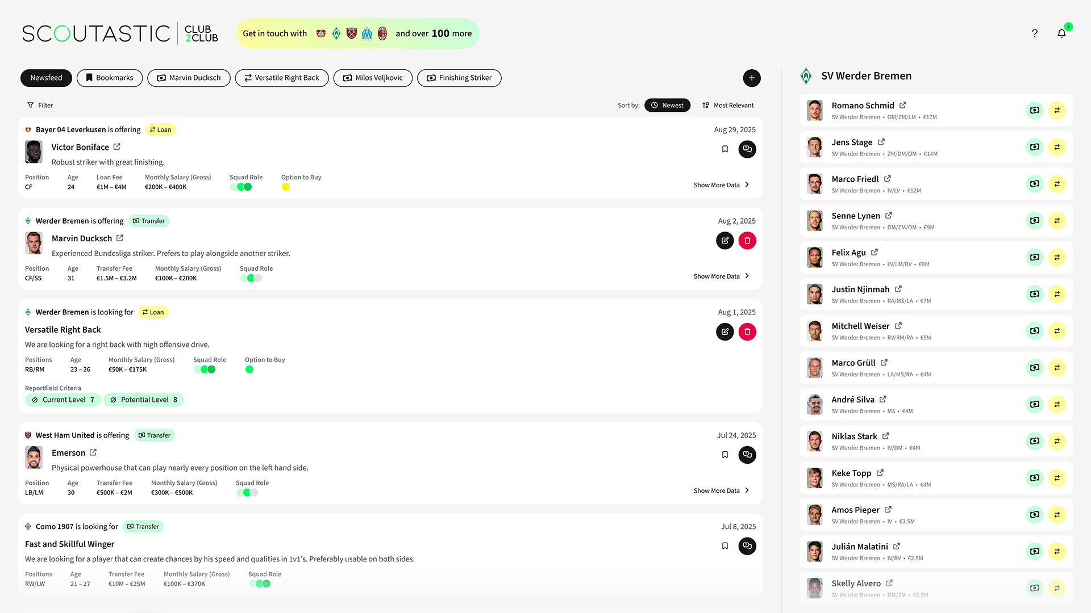Delete the Versatile Right Back request

[x=747, y=332]
